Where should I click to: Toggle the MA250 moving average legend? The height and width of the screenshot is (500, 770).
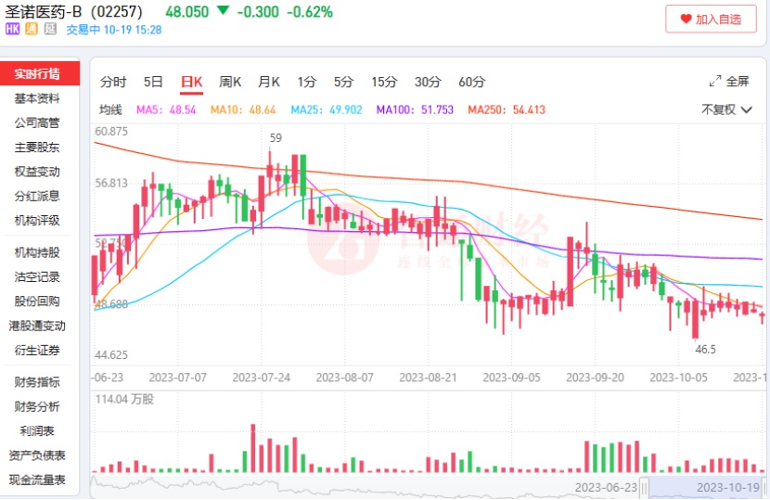tap(506, 109)
